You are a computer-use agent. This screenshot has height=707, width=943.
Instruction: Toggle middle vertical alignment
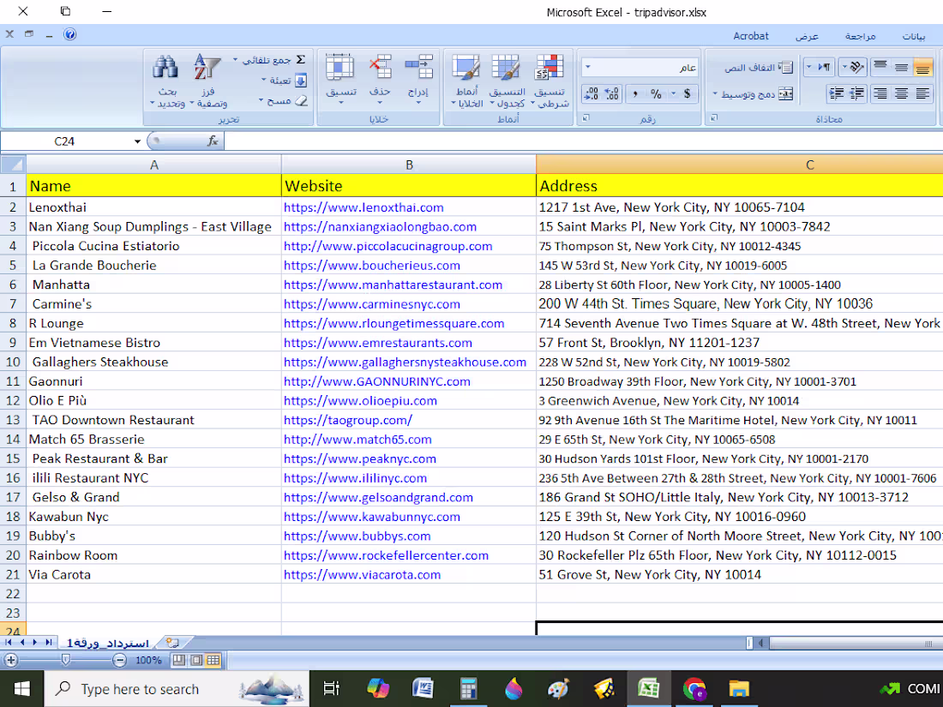pyautogui.click(x=901, y=67)
